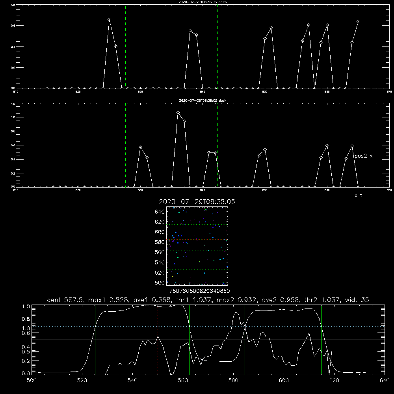Click x-axis label 640 of bottom plot
This screenshot has height=394, width=394.
[385, 381]
